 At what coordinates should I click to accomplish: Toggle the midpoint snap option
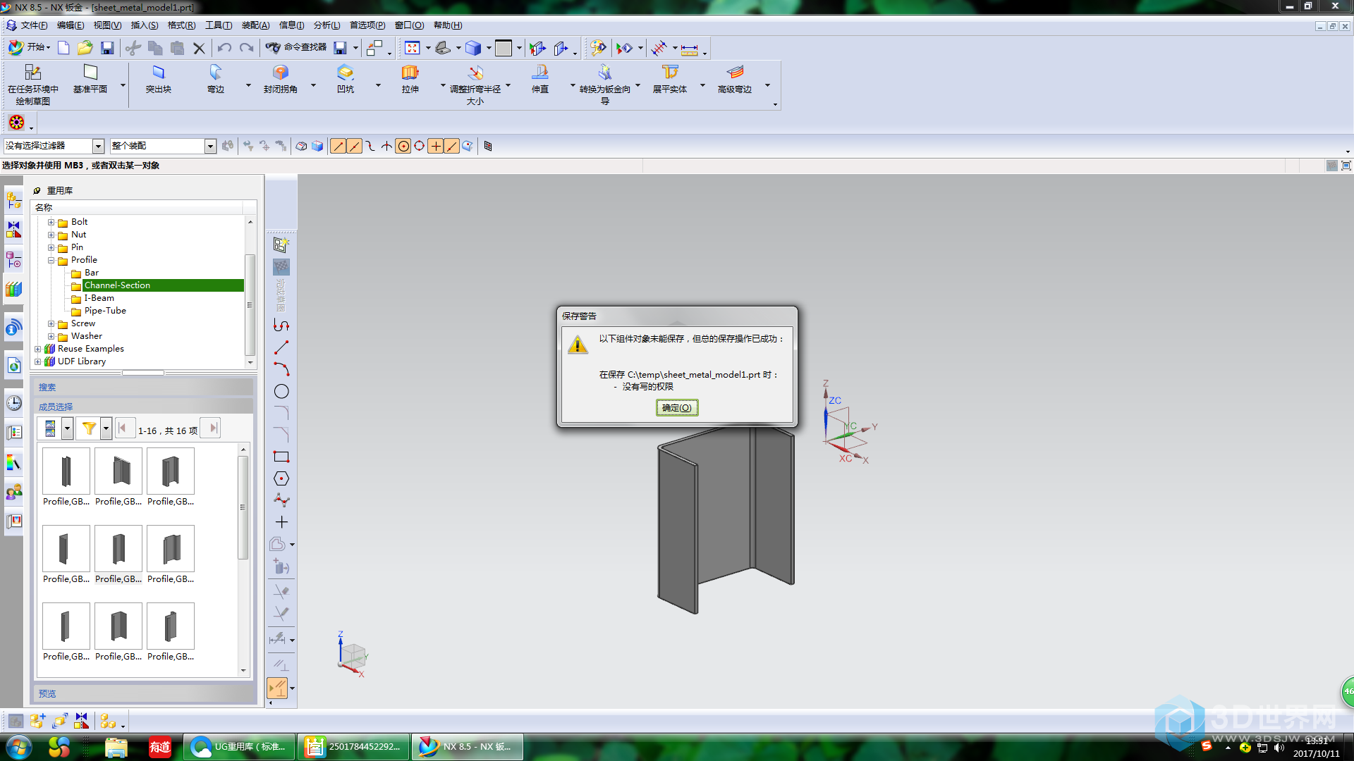(x=355, y=146)
